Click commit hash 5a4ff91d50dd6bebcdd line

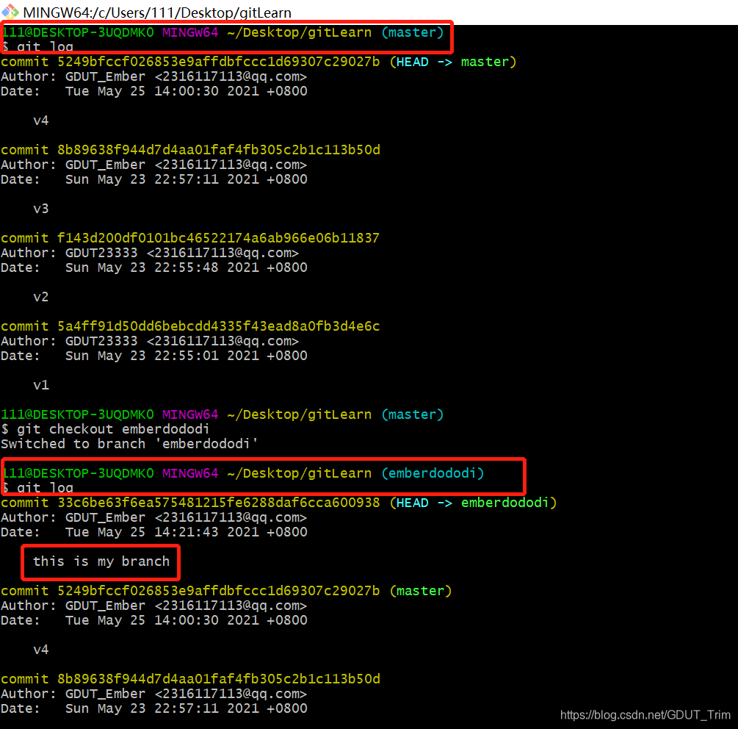[x=190, y=326]
